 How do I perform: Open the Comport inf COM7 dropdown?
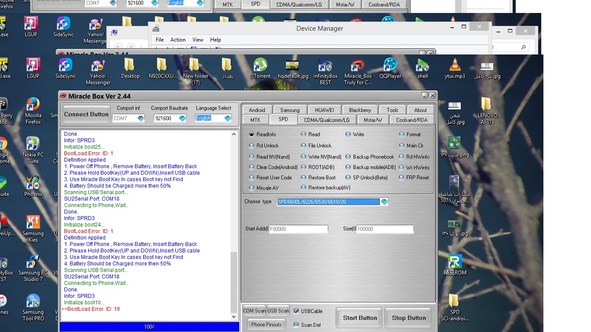141,118
